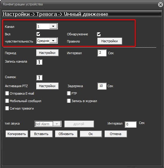Tick Запись в журнал checkbox
This screenshot has height=168, width=164.
69,101
